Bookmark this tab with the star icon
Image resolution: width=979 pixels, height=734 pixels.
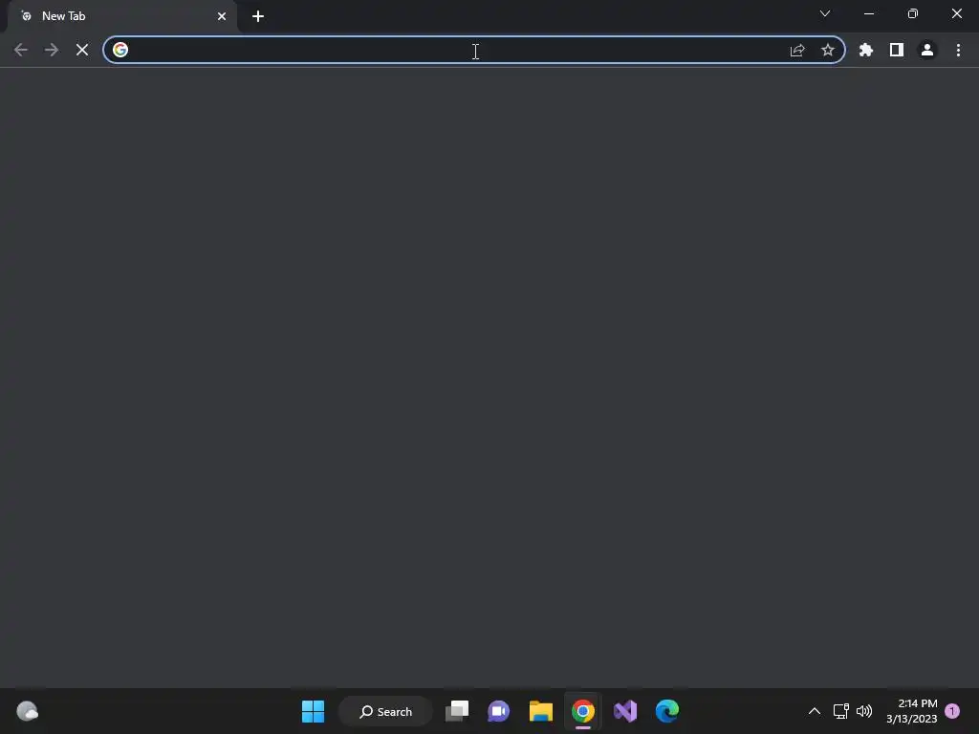pyautogui.click(x=828, y=50)
